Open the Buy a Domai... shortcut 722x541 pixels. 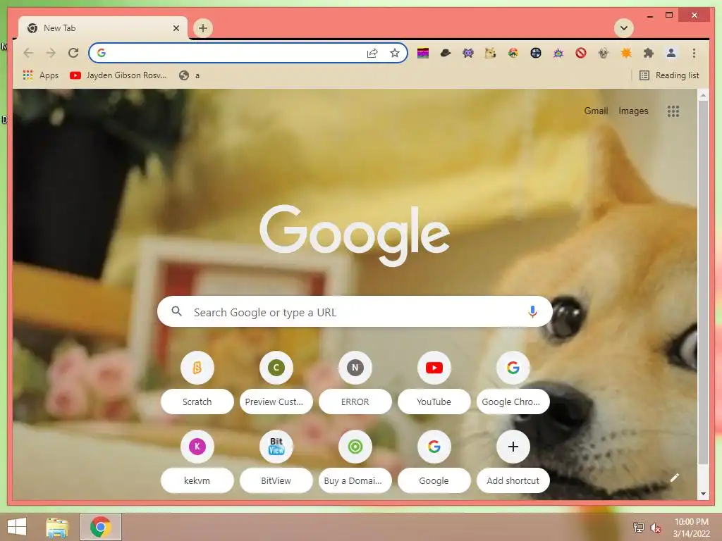pos(355,461)
